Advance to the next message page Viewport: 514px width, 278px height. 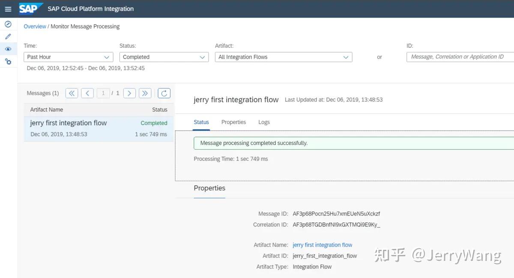[x=129, y=93]
